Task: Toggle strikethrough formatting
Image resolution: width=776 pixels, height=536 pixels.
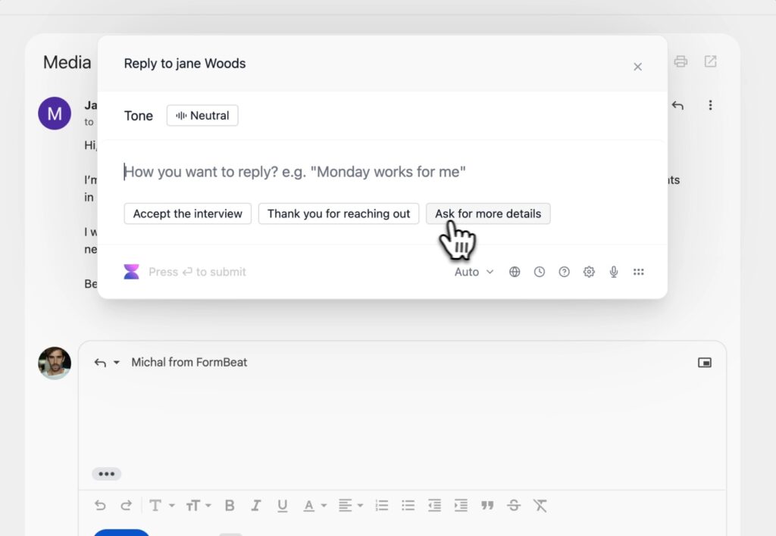Action: 514,505
